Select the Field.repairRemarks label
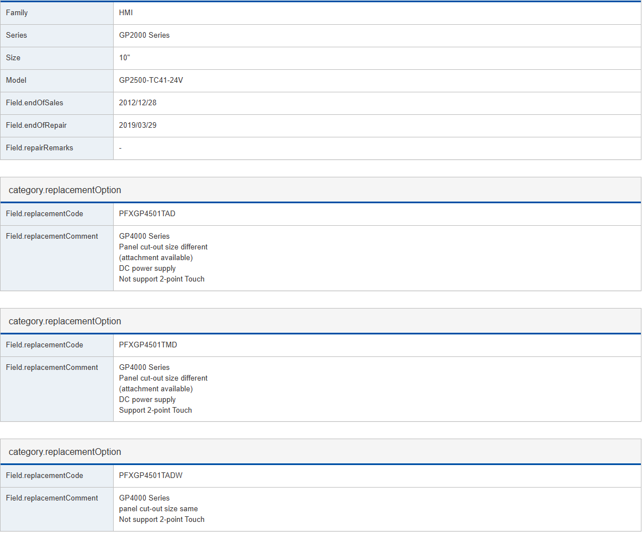642x536 pixels. tap(39, 148)
